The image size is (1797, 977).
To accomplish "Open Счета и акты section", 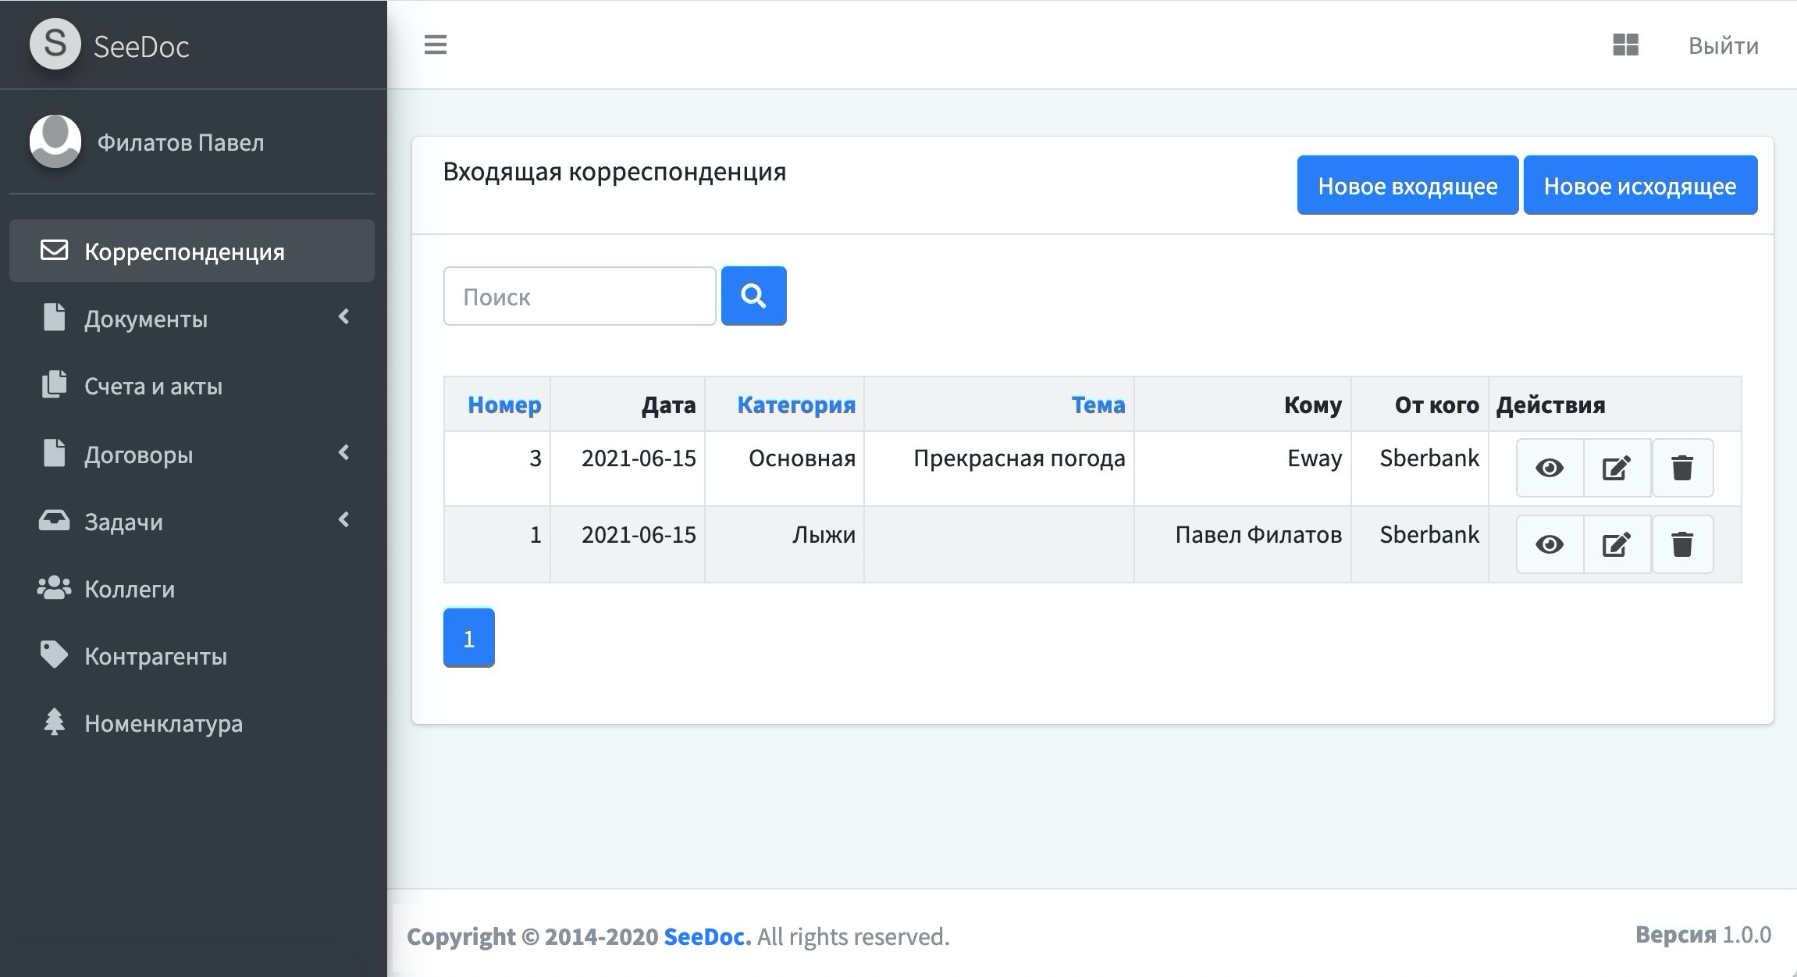I will [x=192, y=386].
